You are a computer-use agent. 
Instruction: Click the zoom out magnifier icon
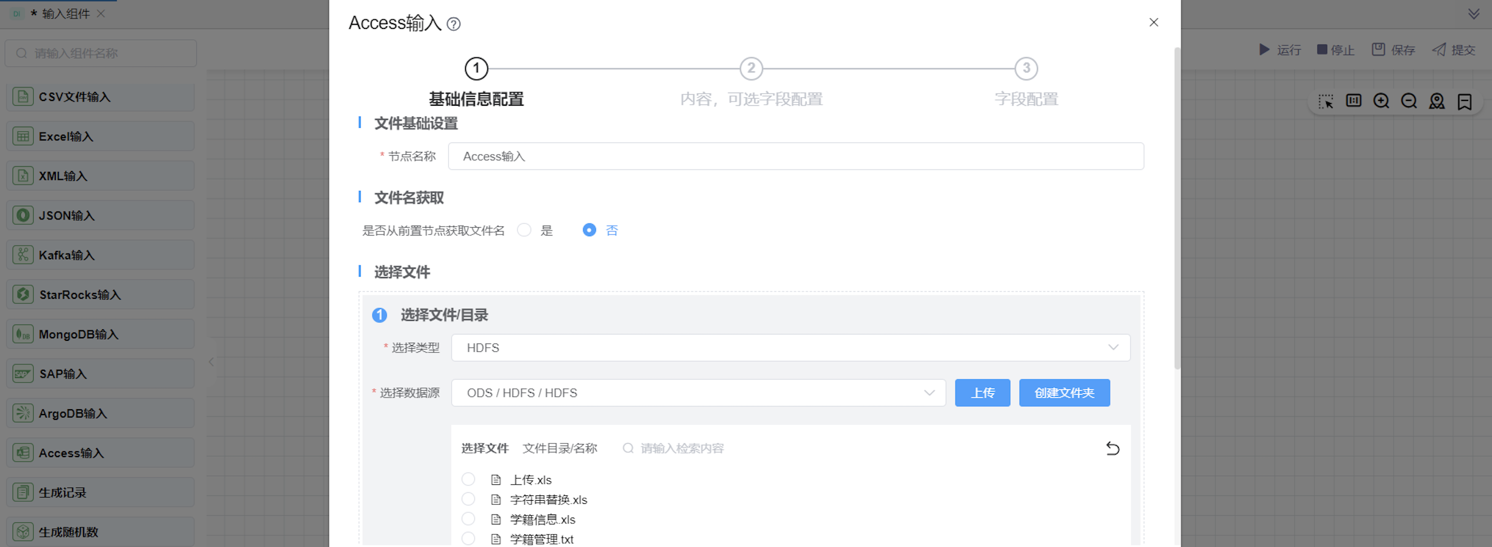(x=1409, y=102)
